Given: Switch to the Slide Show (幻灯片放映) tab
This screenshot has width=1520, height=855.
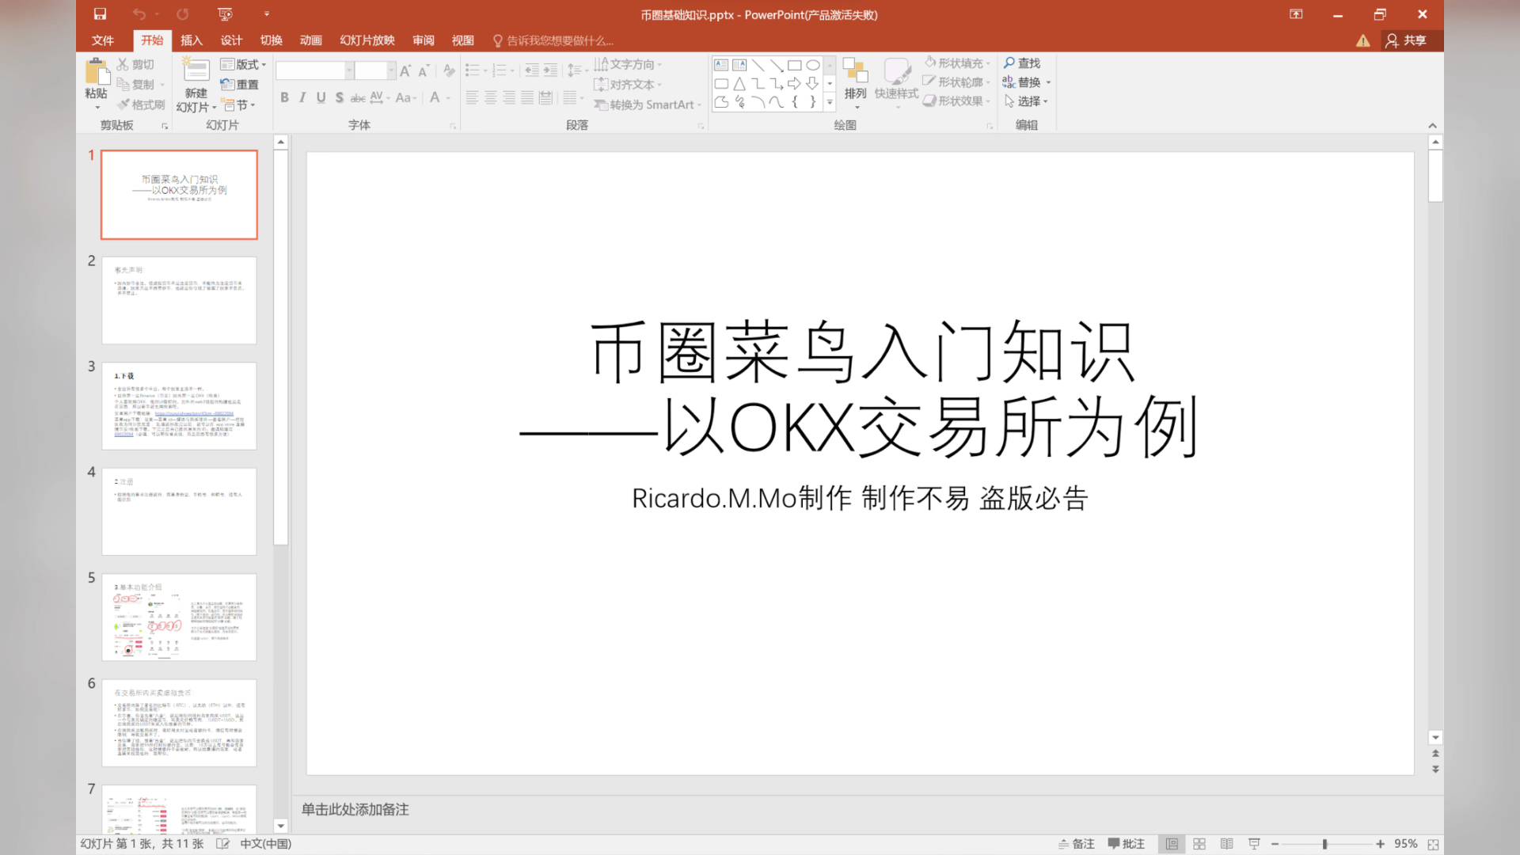Looking at the screenshot, I should [x=367, y=40].
